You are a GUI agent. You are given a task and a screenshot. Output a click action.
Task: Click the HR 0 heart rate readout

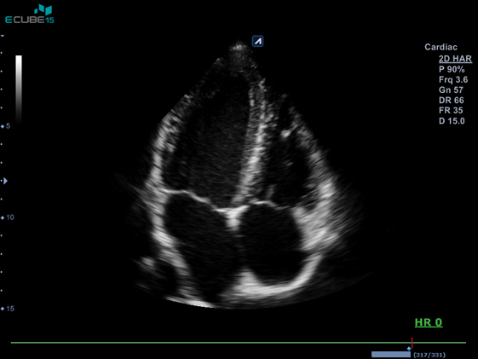pyautogui.click(x=429, y=322)
